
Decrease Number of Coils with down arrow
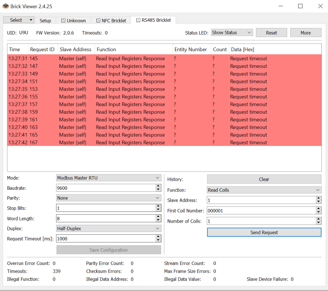pos(318,223)
